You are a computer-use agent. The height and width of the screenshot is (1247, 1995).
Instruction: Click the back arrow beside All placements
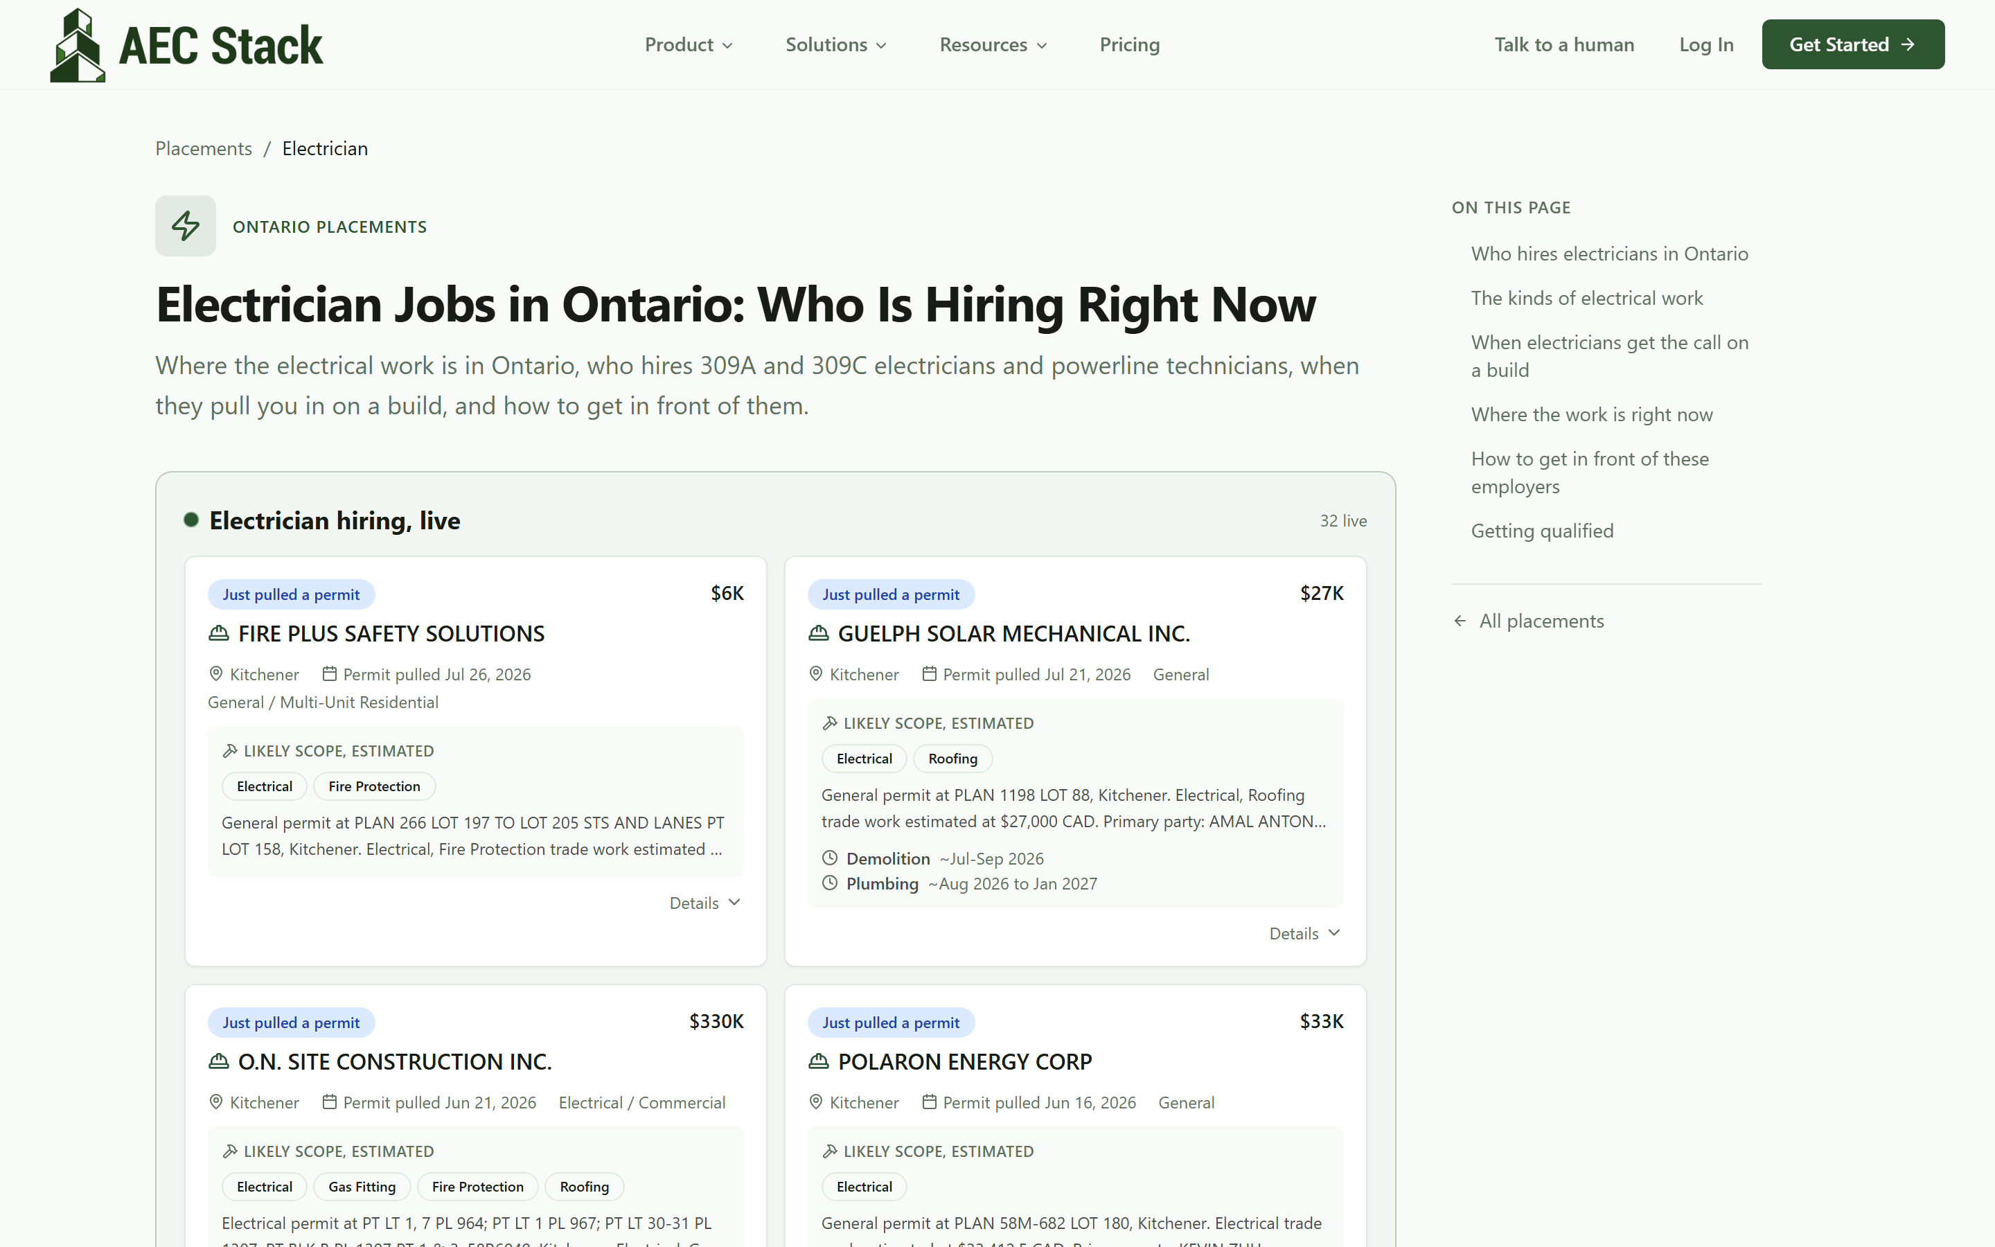point(1460,621)
